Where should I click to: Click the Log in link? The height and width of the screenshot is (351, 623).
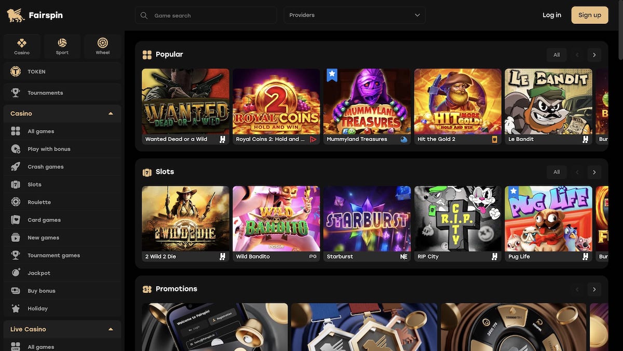point(551,15)
